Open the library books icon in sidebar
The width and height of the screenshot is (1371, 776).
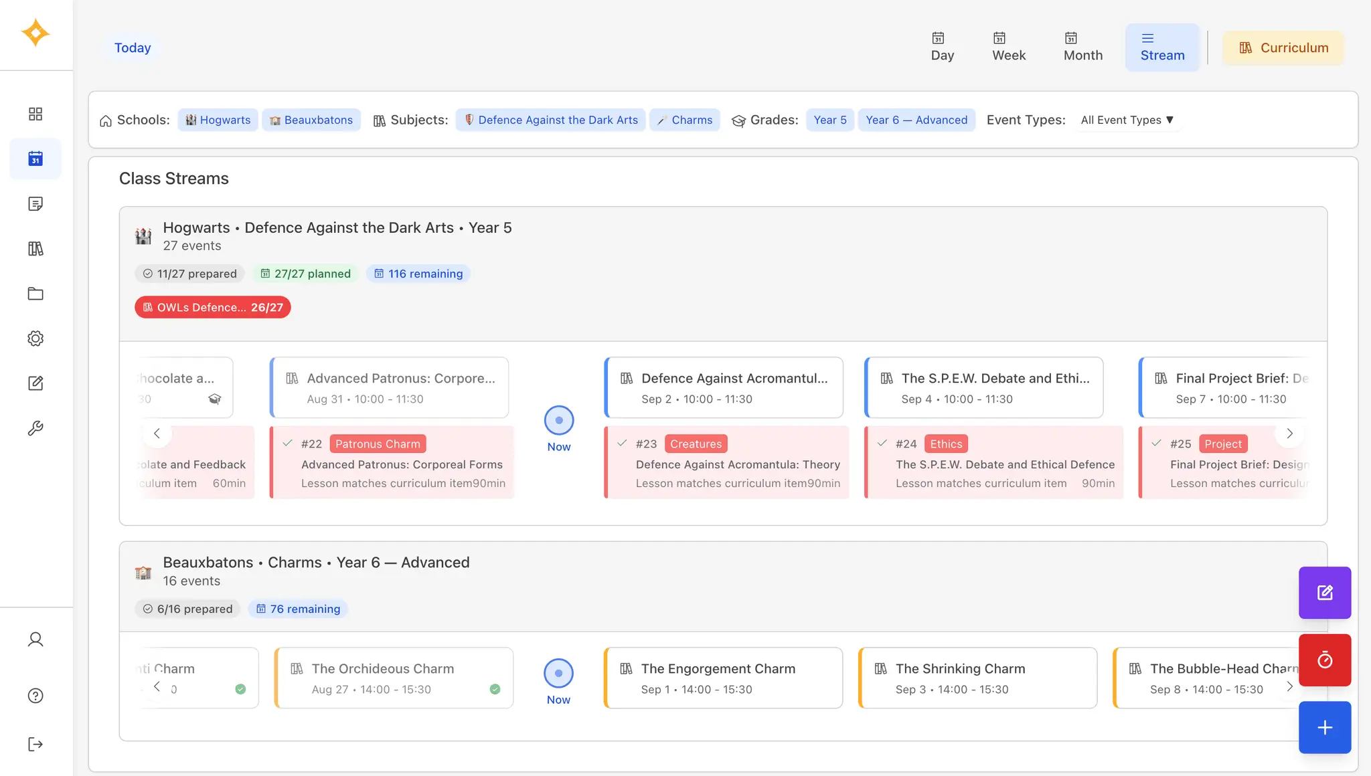point(35,249)
